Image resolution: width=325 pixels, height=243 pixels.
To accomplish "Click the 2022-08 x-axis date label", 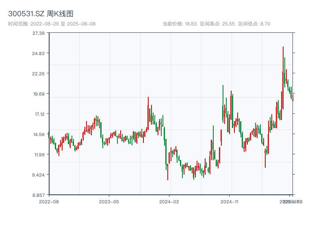I will (x=49, y=201).
